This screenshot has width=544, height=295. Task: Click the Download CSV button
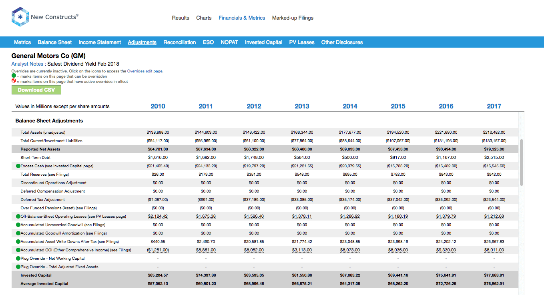[x=36, y=90]
